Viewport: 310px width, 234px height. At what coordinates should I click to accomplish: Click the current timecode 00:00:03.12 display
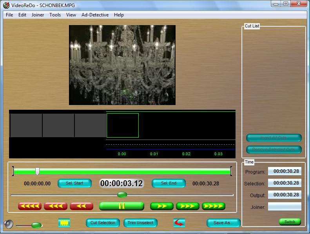(x=121, y=183)
